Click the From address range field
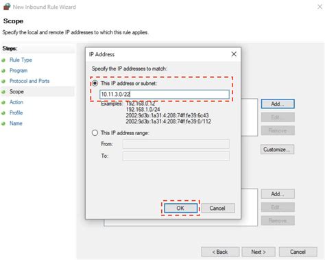 [176, 144]
